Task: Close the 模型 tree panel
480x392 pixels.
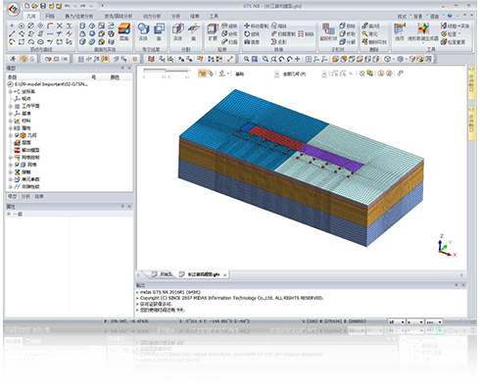Action: coord(129,68)
